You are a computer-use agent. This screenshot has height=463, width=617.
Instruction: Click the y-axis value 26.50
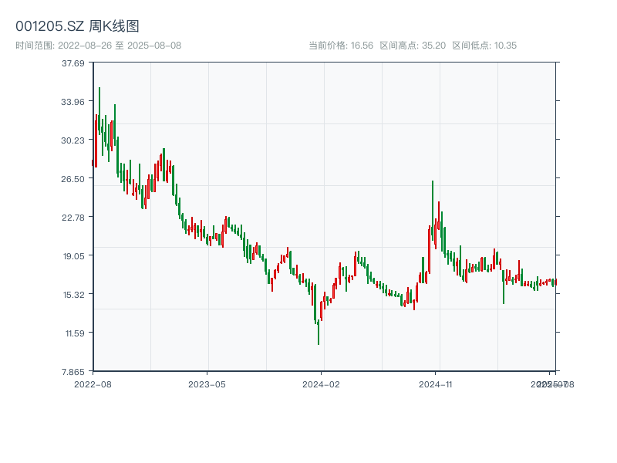[x=72, y=179]
